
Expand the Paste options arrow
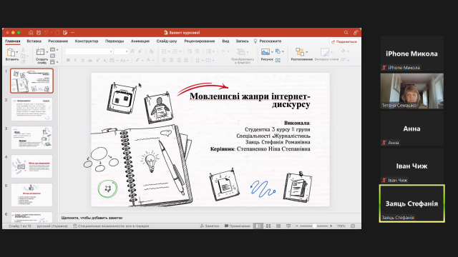(17, 52)
